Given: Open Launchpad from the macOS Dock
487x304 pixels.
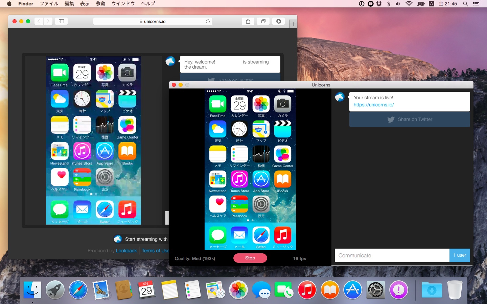Looking at the screenshot, I should [55, 290].
